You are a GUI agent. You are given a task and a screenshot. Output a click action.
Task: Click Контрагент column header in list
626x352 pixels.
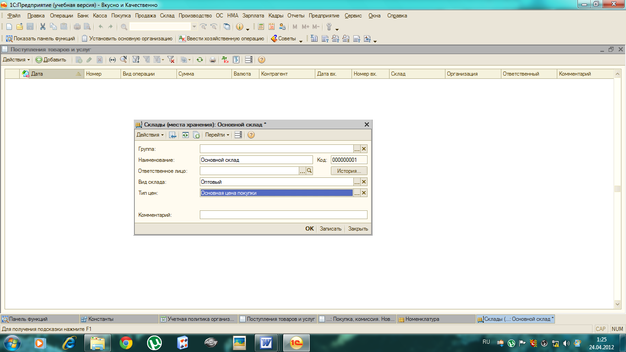(287, 74)
